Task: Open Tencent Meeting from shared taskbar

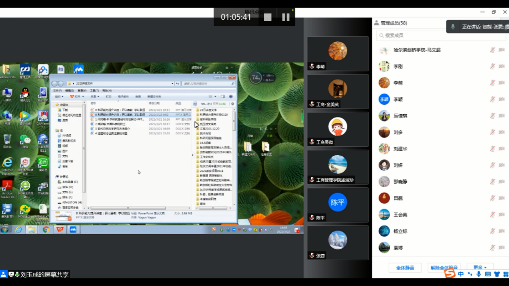Action: coord(73,229)
